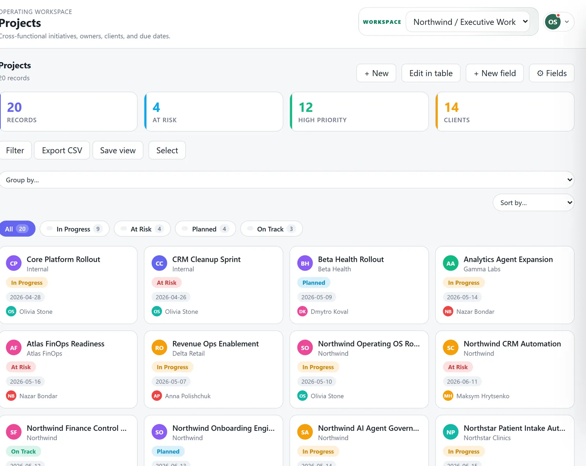Click the DK owner avatar for Dmytro Koval
The height and width of the screenshot is (466, 586).
[x=303, y=312]
